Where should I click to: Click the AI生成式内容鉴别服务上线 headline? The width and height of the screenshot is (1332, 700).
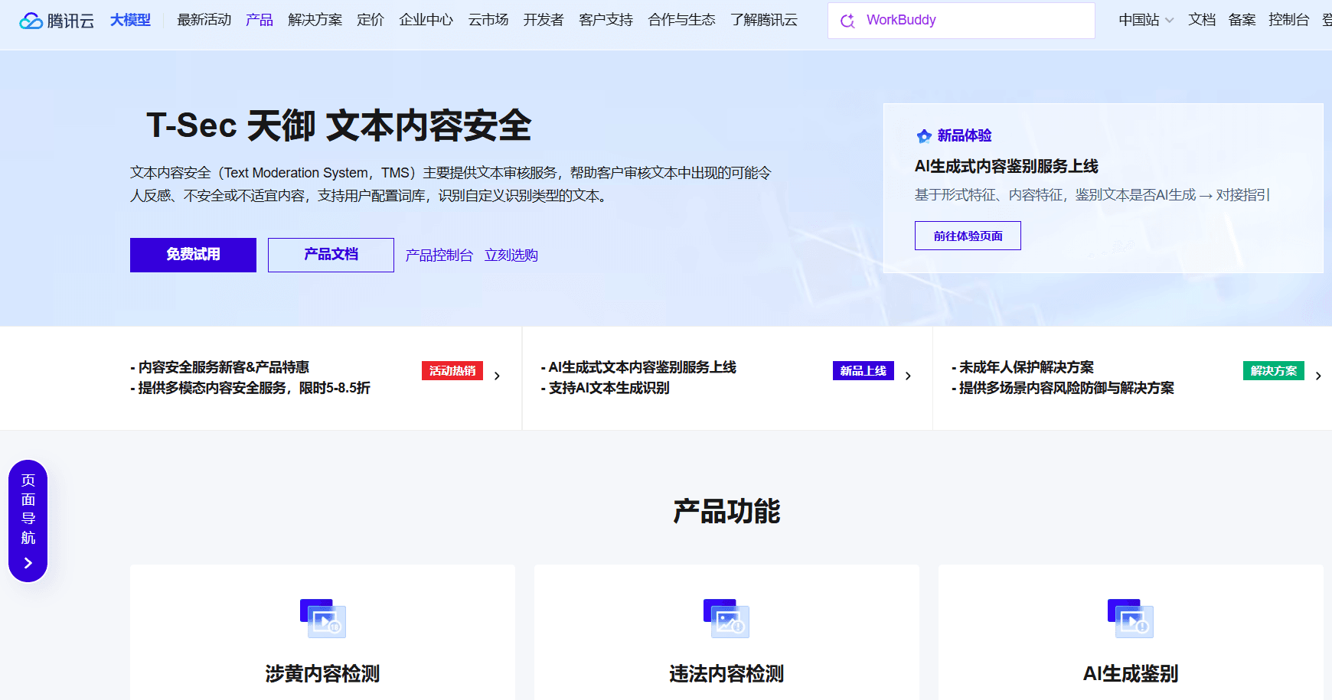click(x=1007, y=166)
